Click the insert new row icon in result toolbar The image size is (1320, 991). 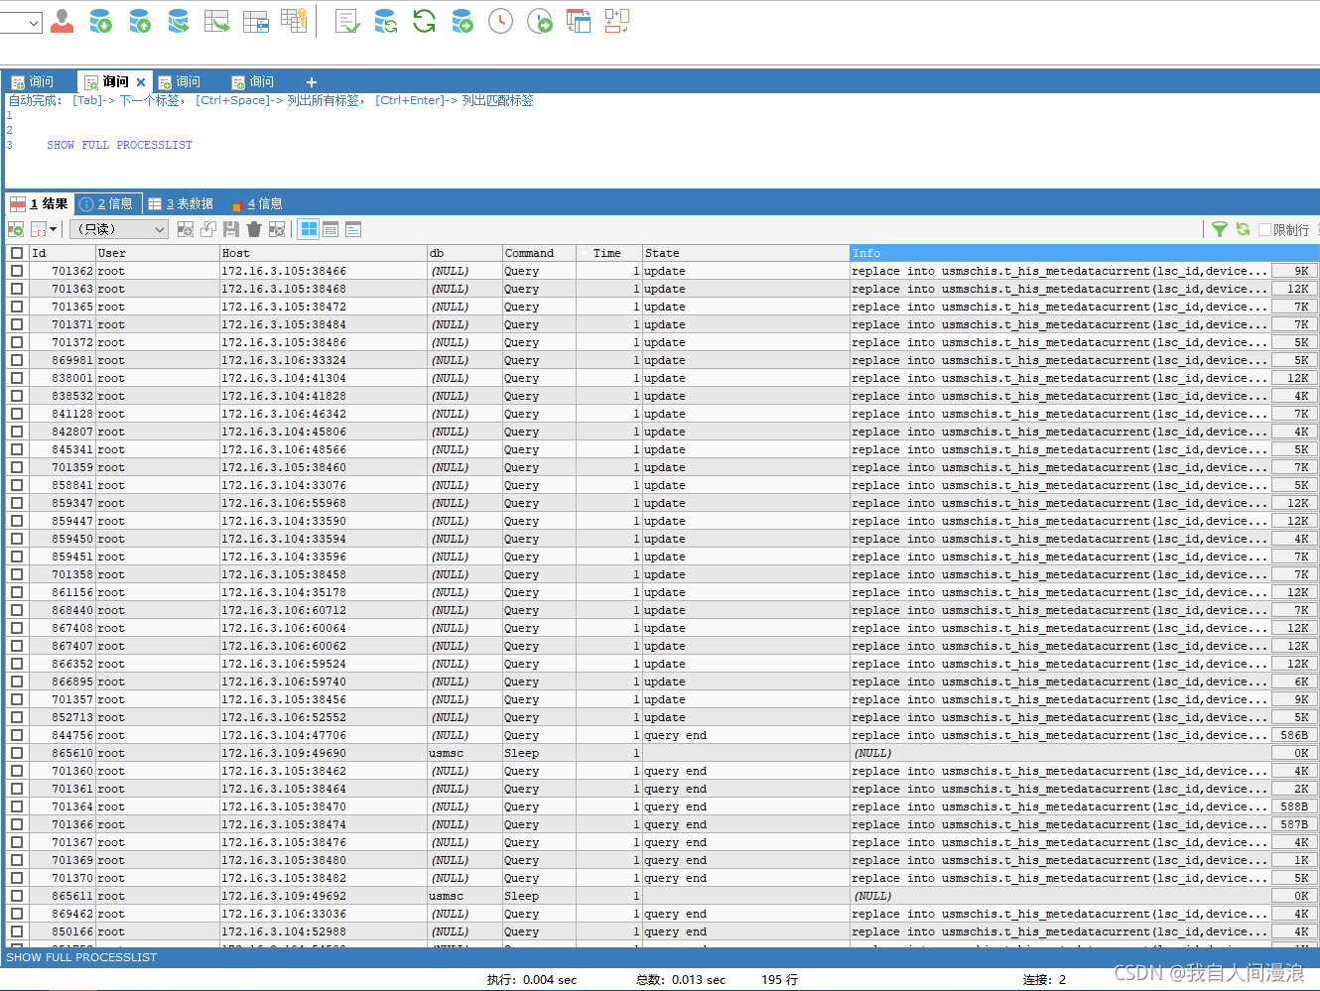[x=186, y=229]
